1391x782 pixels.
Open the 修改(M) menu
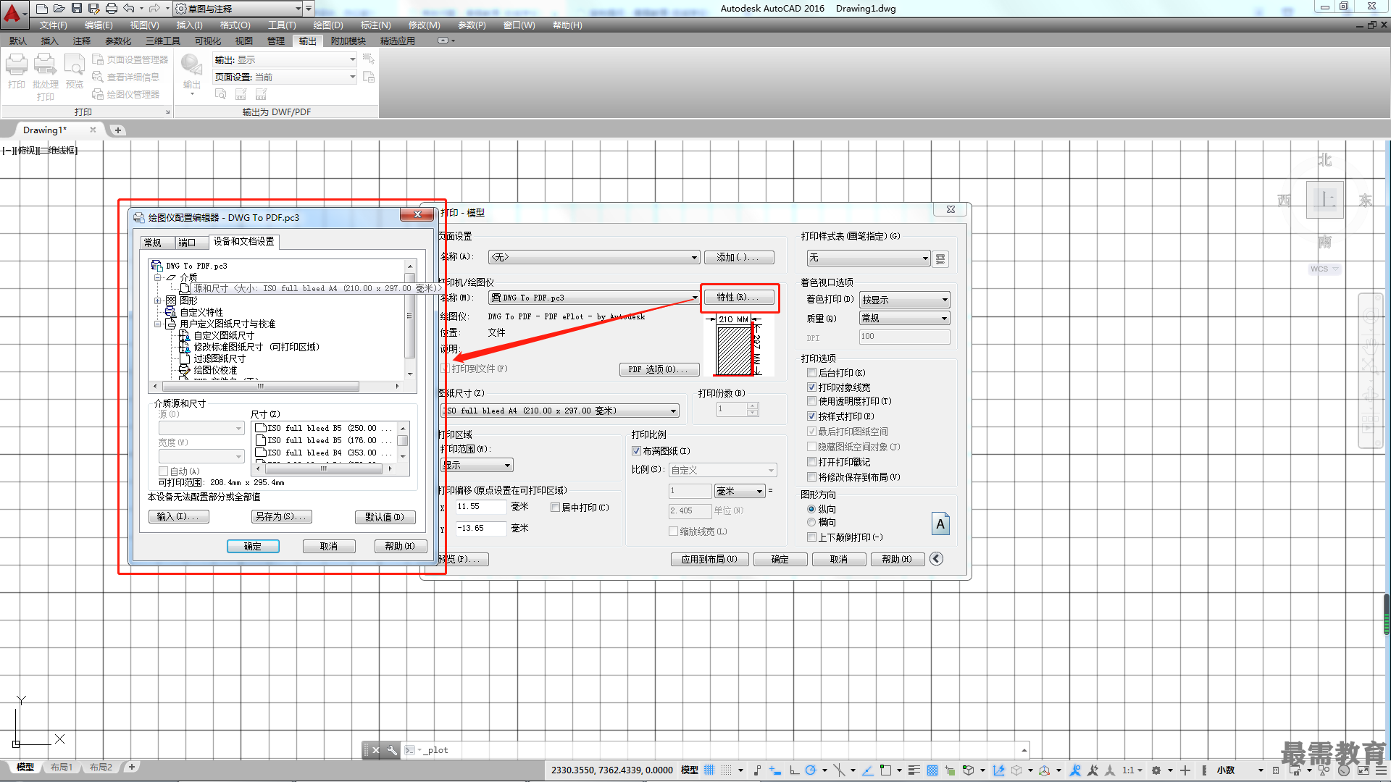pyautogui.click(x=424, y=25)
